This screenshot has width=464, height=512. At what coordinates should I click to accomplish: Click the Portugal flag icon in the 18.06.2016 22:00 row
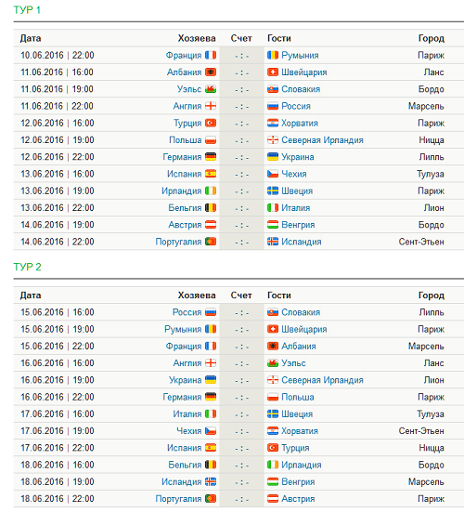point(211,499)
